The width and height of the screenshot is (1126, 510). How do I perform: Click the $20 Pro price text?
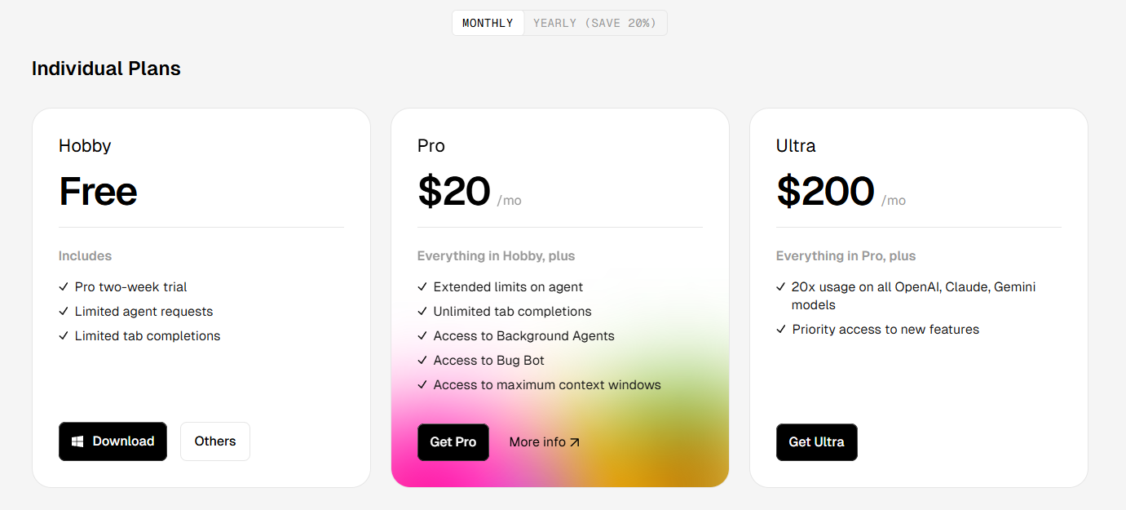pos(454,191)
